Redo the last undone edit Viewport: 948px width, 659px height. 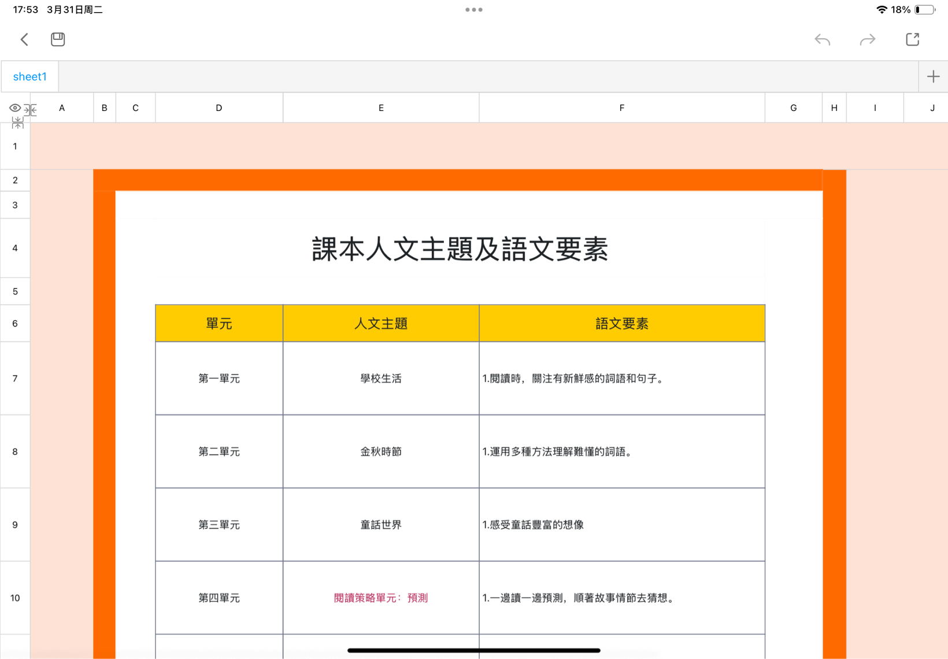[868, 39]
